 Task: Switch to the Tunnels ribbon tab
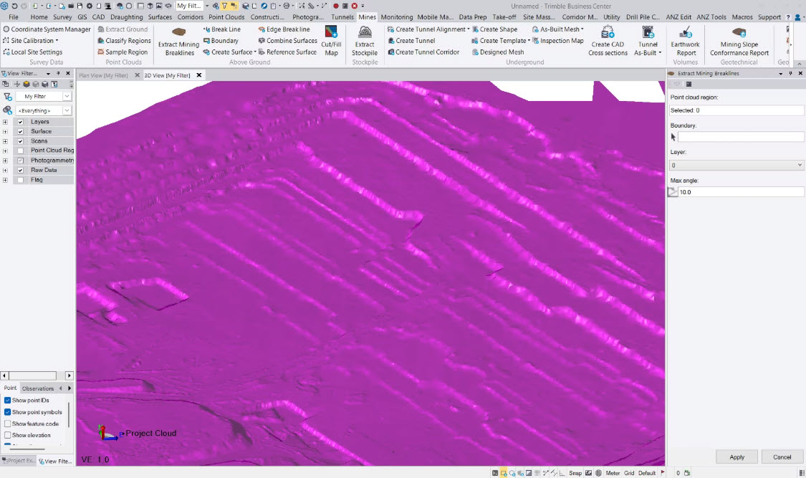342,17
